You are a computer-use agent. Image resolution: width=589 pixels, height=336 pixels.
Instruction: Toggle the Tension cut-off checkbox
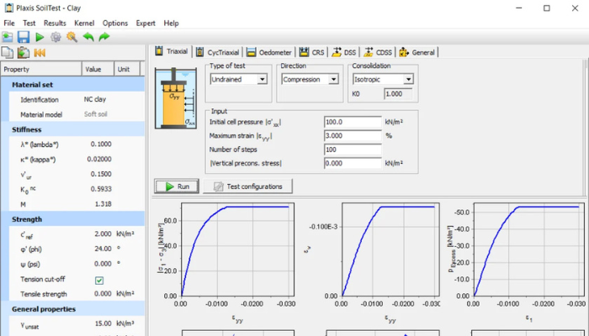click(x=99, y=280)
